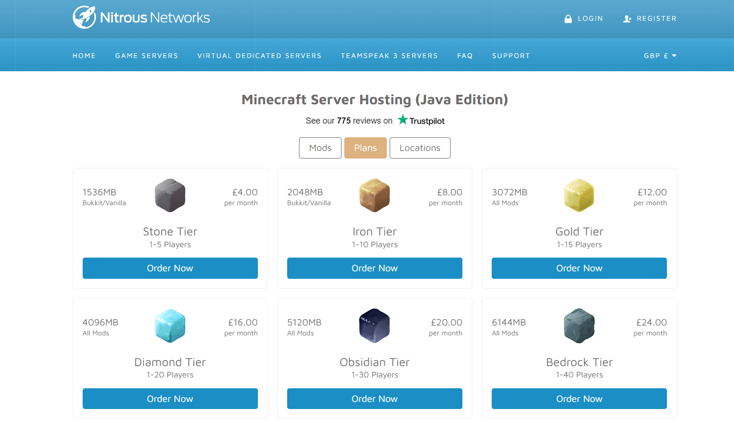Image resolution: width=734 pixels, height=426 pixels.
Task: Click the Minecraft Server Hosting heading
Action: [x=375, y=100]
